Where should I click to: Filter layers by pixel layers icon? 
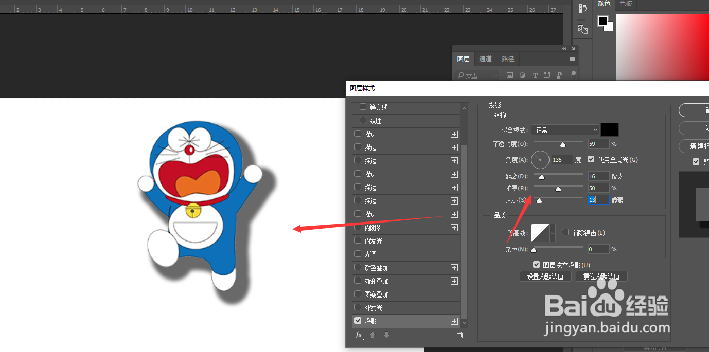[510, 75]
